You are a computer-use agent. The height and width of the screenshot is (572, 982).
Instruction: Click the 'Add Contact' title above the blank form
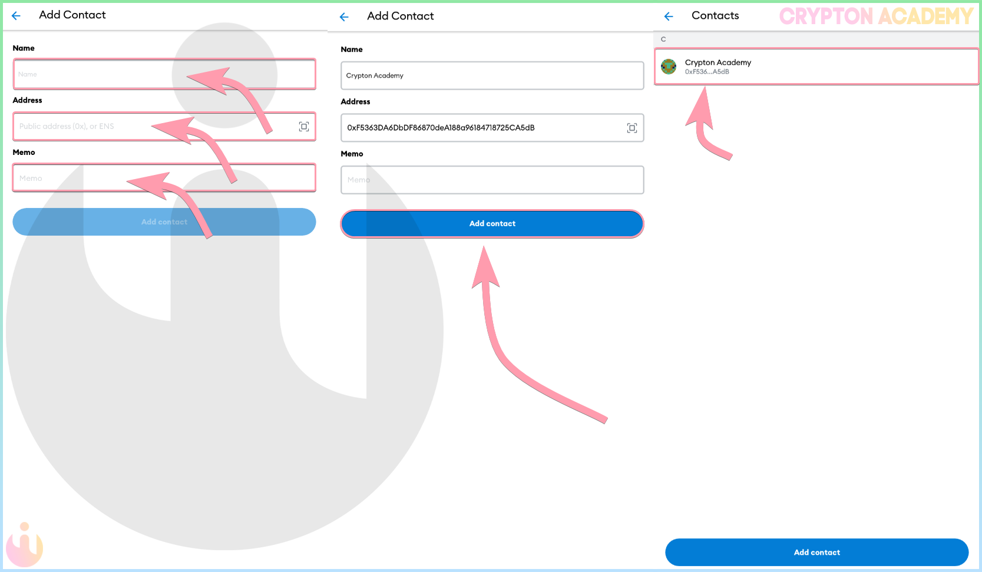point(72,15)
